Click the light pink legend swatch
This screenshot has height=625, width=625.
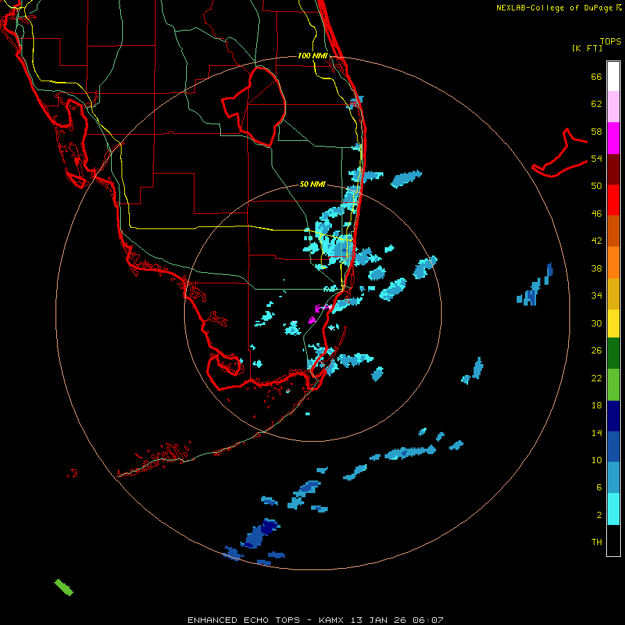tap(613, 106)
